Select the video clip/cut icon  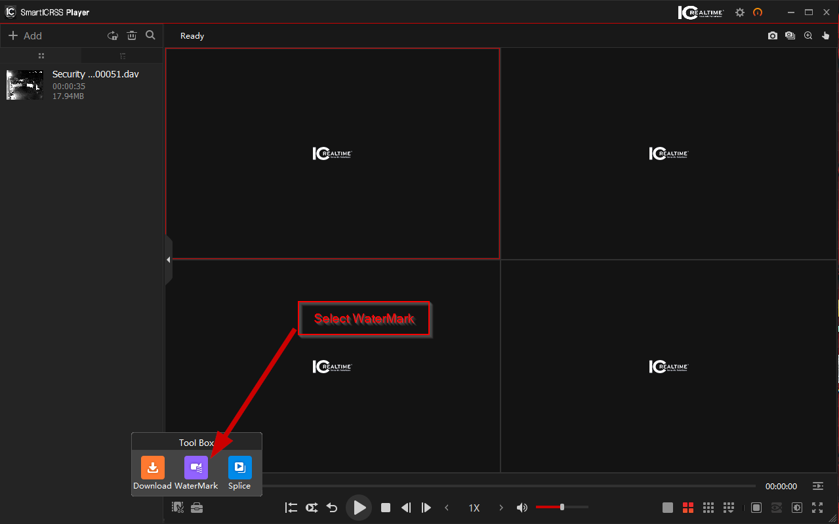tap(177, 507)
